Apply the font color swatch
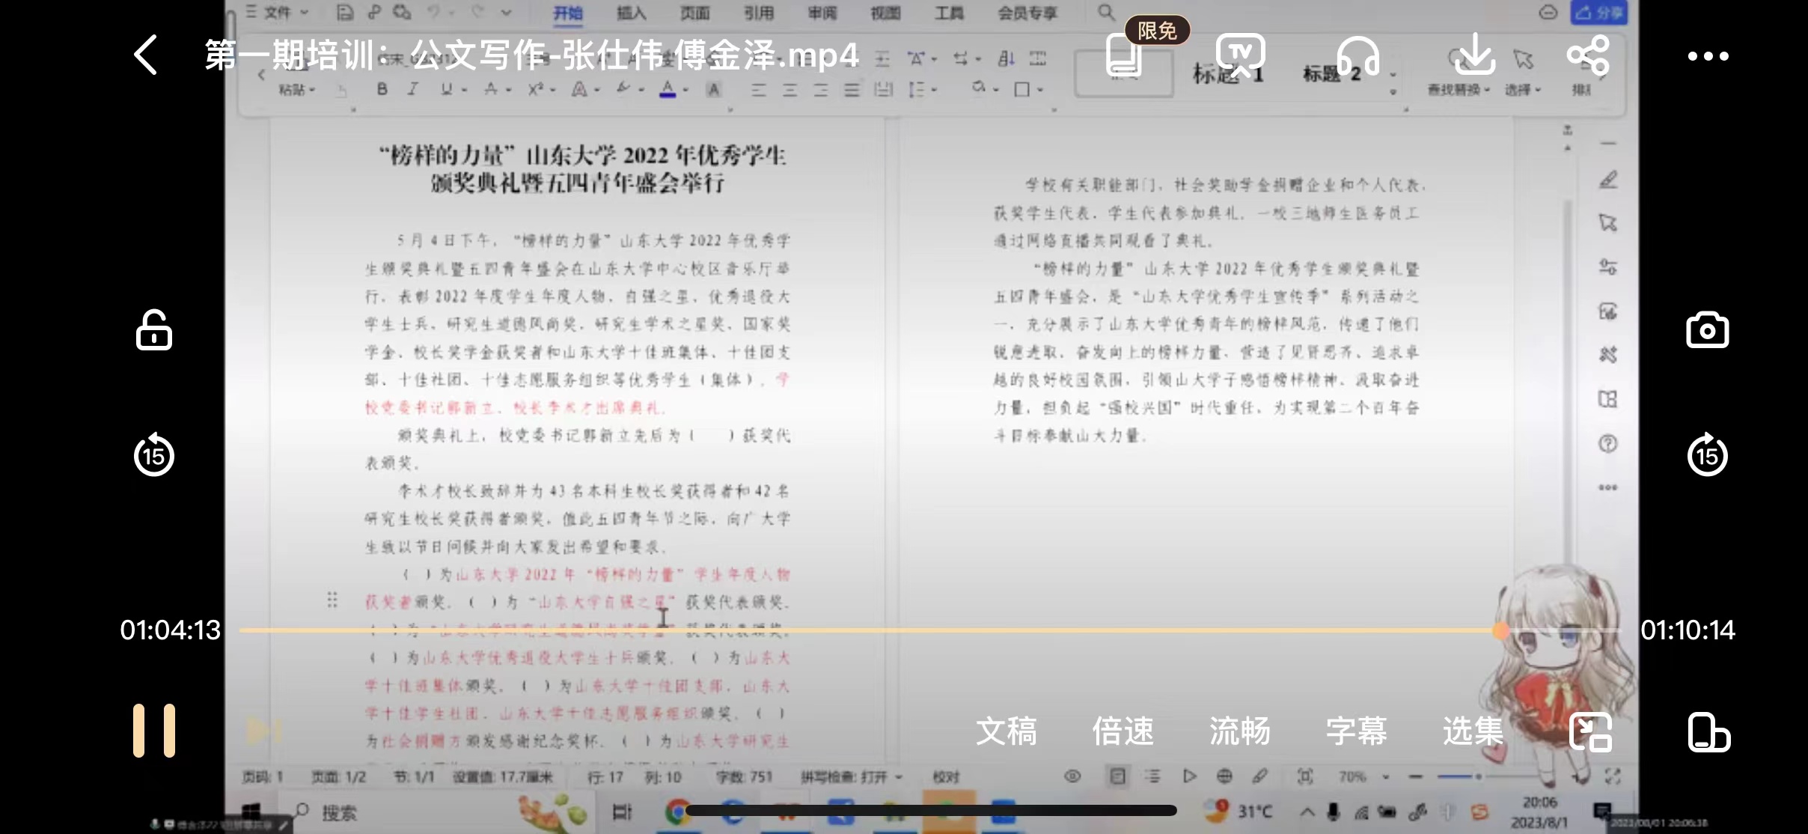Viewport: 1808px width, 834px height. 668,90
